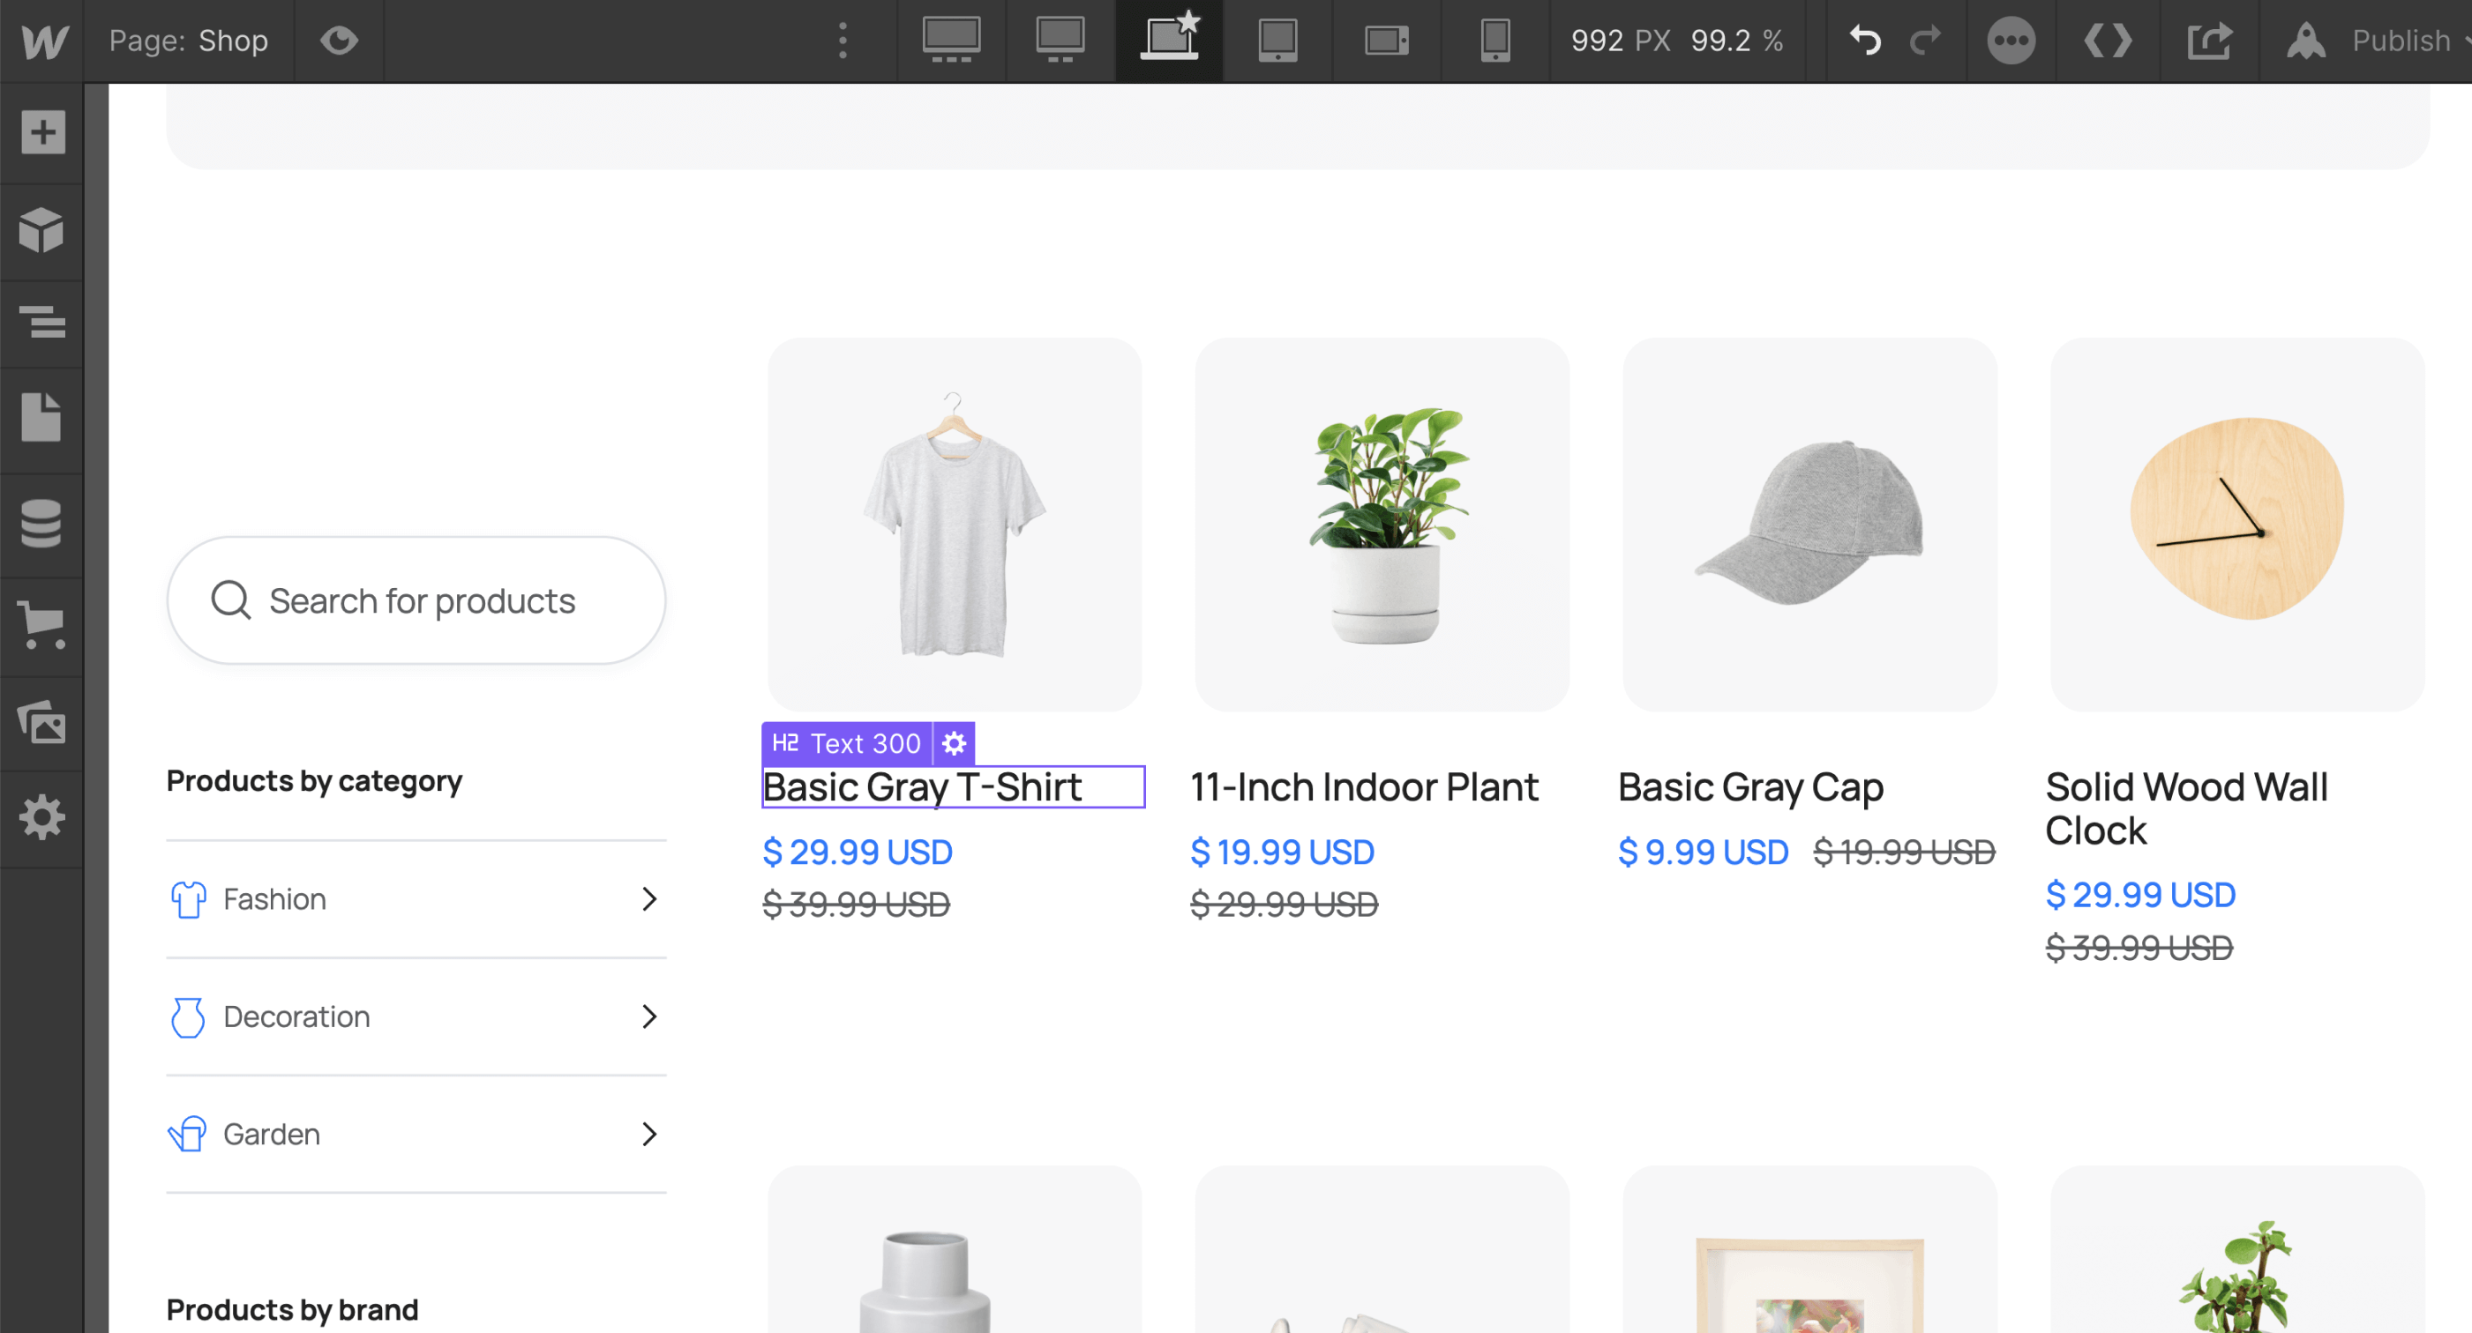Viewport: 2472px width, 1333px height.
Task: Open the Fashion category link
Action: [x=416, y=898]
